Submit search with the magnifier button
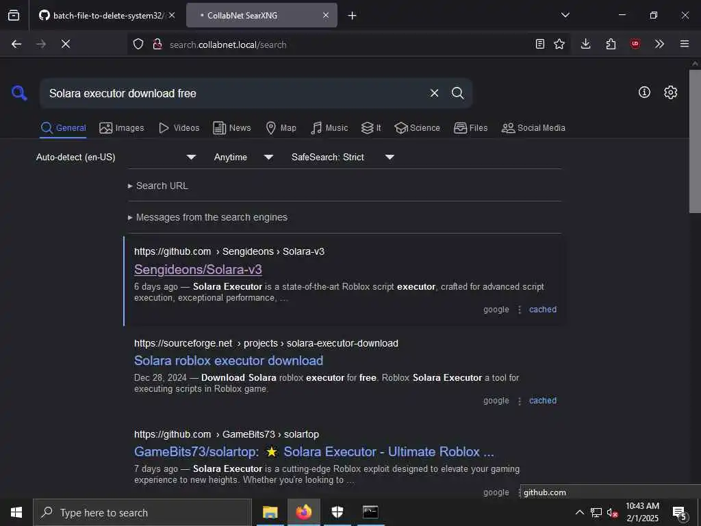Screen dimensions: 701x526 457,93
